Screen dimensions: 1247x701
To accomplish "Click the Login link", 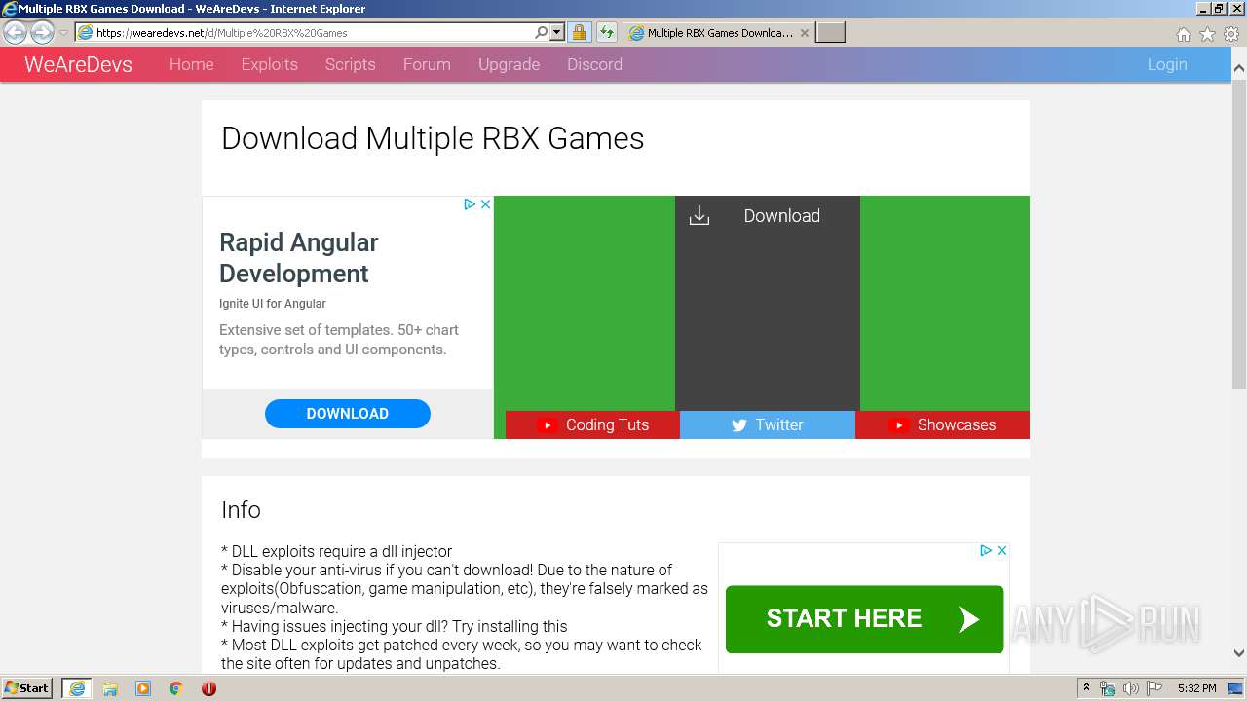I will pos(1167,64).
